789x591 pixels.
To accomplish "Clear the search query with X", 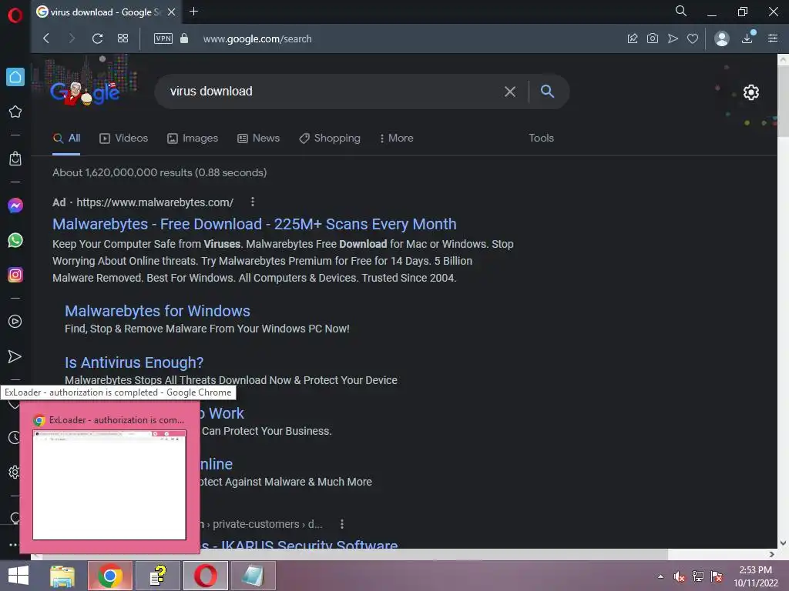I will pos(510,92).
